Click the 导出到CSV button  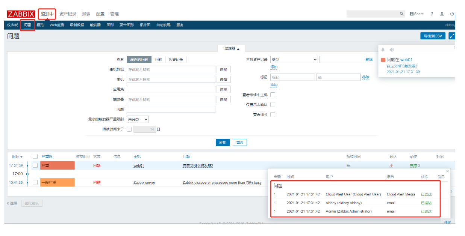(433, 36)
